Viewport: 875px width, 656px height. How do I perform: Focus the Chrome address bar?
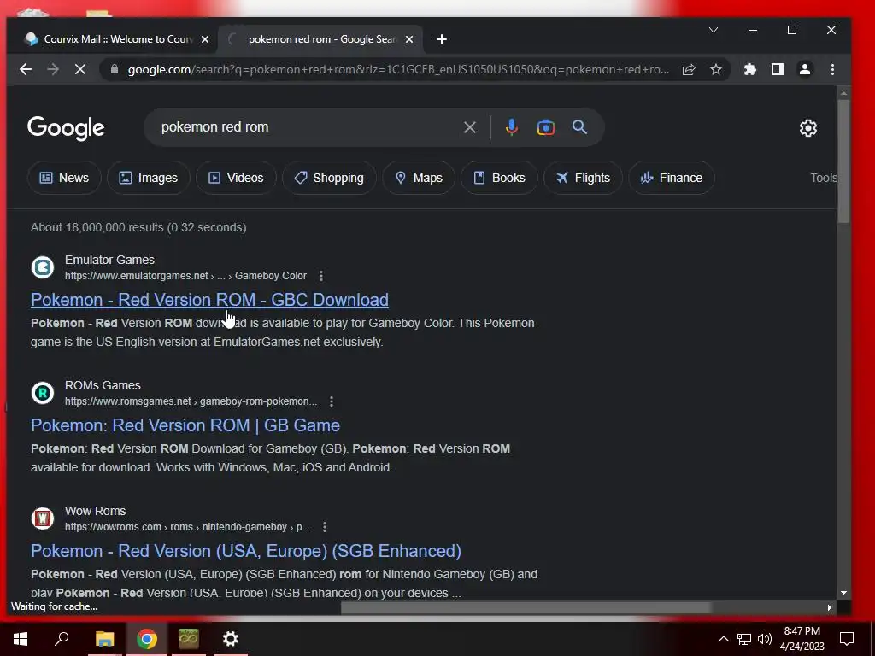pos(398,69)
